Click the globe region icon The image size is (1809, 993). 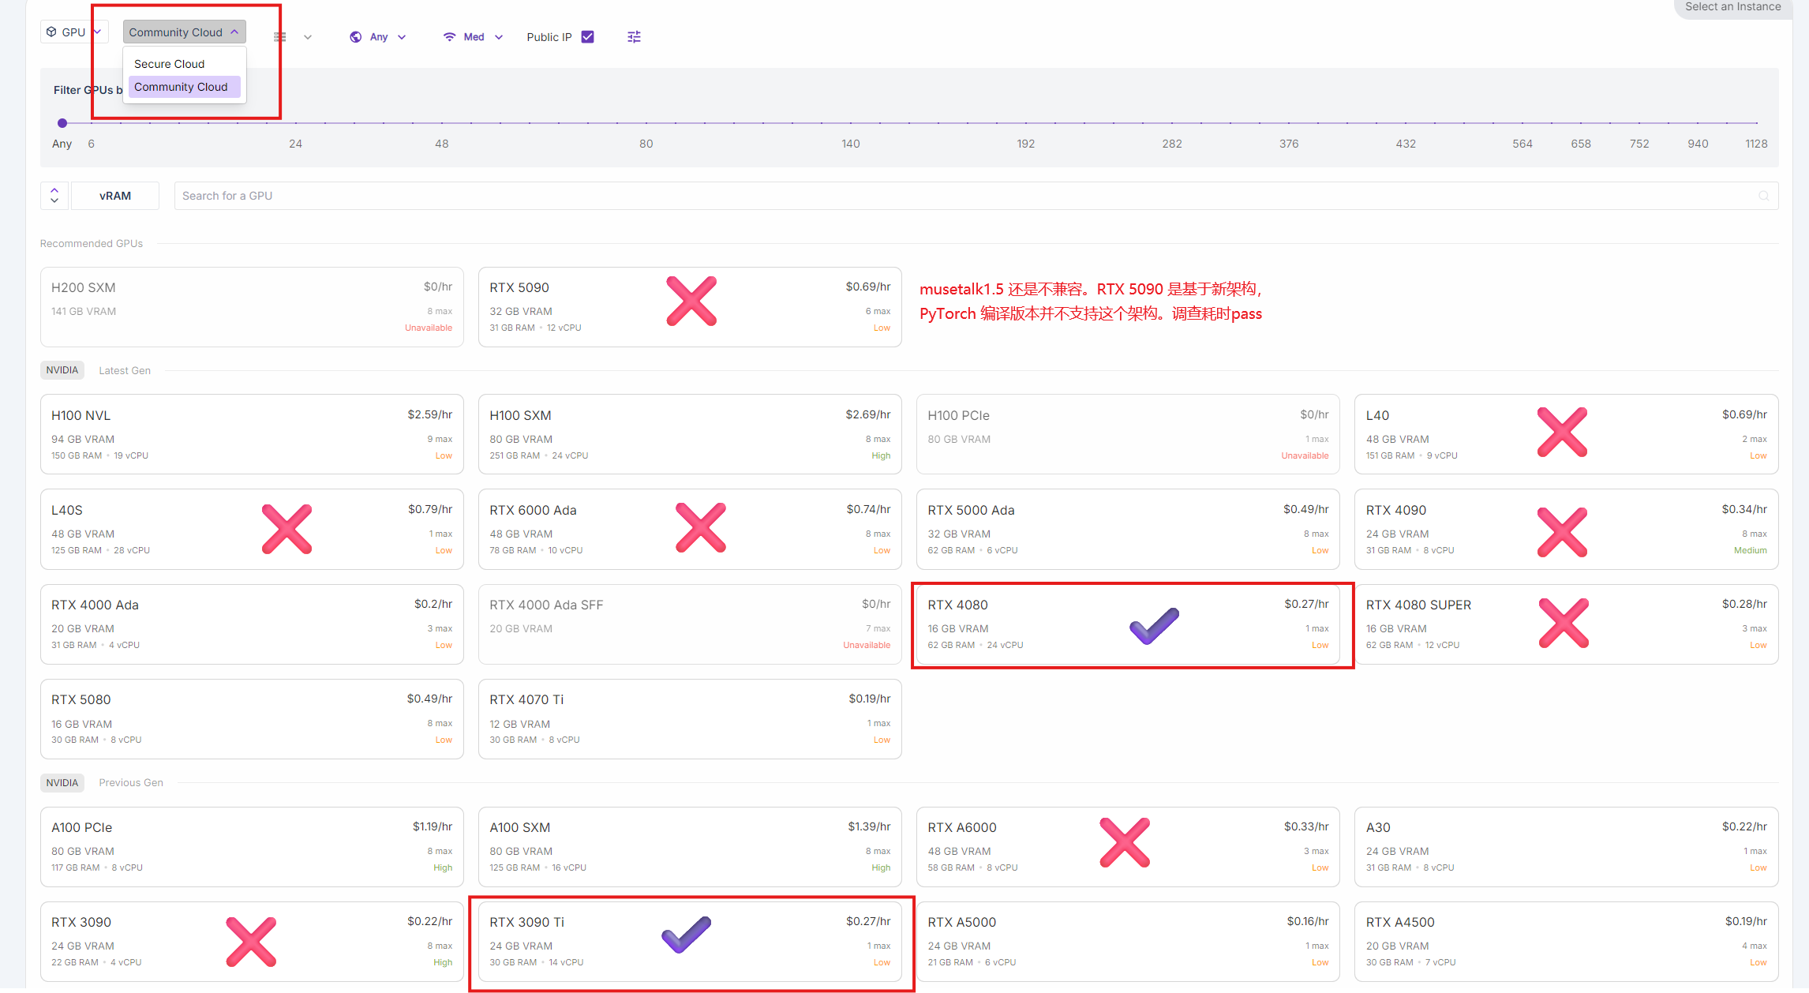(356, 37)
